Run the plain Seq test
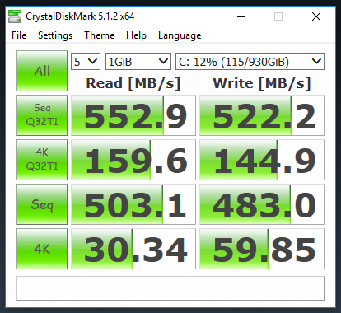 (42, 204)
